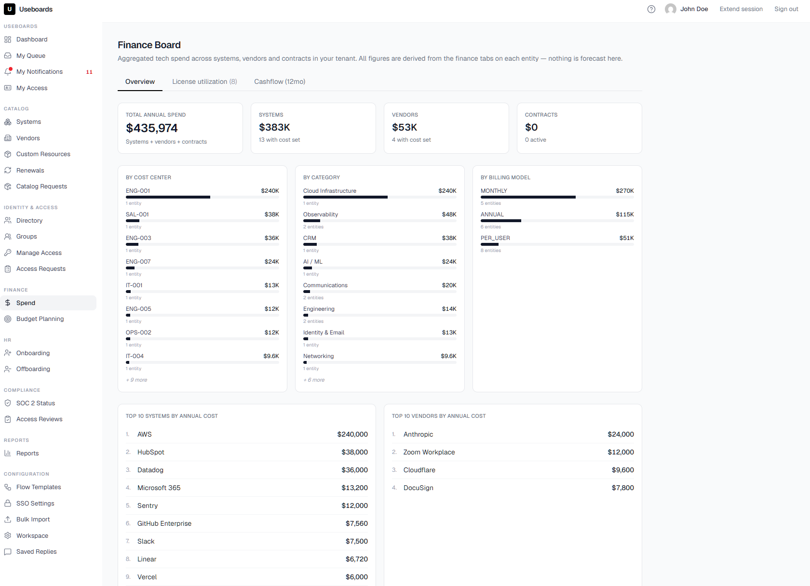Click the Onboarding user-plus icon
The width and height of the screenshot is (810, 586).
click(8, 353)
